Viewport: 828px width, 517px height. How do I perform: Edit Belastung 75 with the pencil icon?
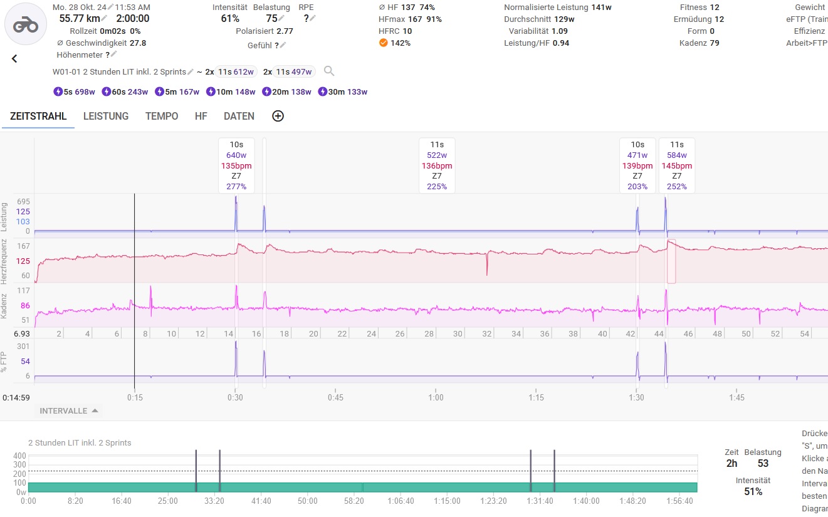[x=282, y=18]
